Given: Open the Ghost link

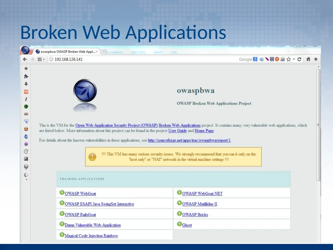Looking at the screenshot, I should click(x=187, y=225).
